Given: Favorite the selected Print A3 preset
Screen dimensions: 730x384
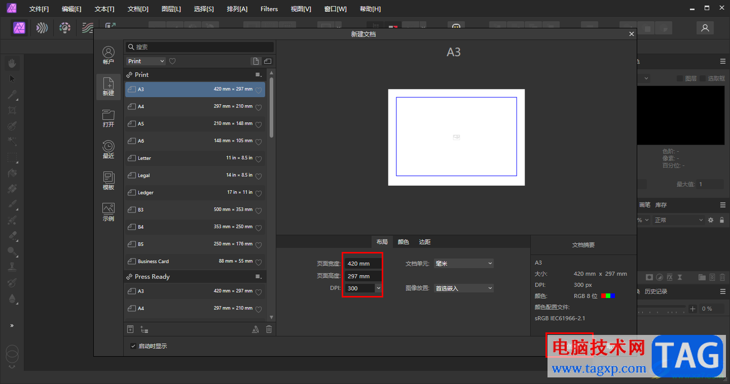Looking at the screenshot, I should [x=259, y=91].
